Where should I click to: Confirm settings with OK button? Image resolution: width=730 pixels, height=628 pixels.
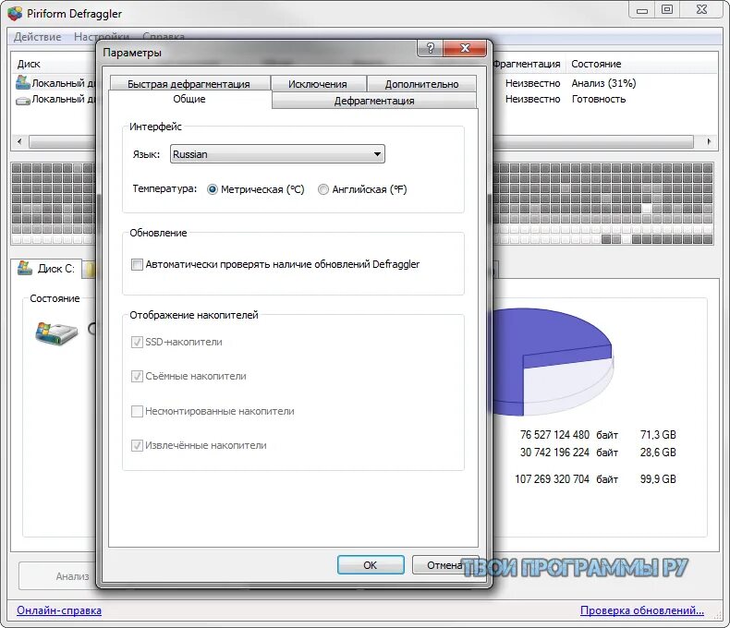tap(371, 564)
